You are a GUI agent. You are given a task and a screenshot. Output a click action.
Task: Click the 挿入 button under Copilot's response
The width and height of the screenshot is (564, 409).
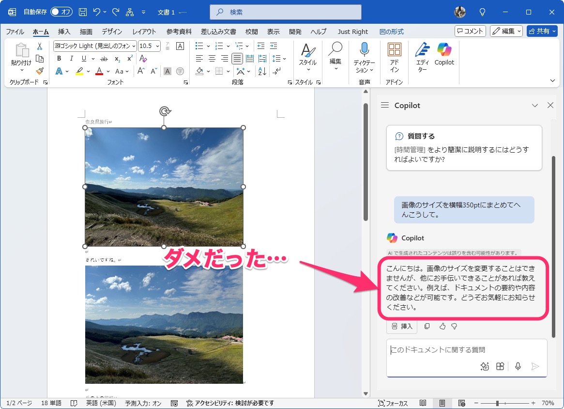[401, 326]
